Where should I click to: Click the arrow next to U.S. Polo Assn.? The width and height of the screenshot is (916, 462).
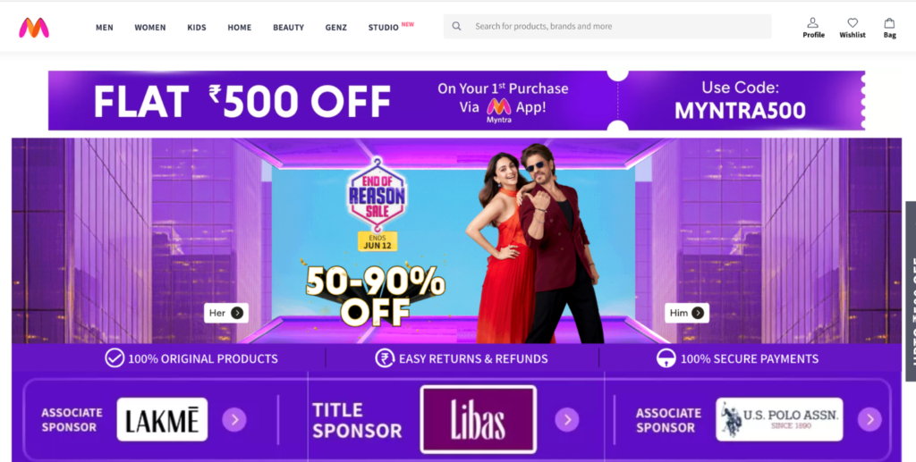tap(869, 419)
